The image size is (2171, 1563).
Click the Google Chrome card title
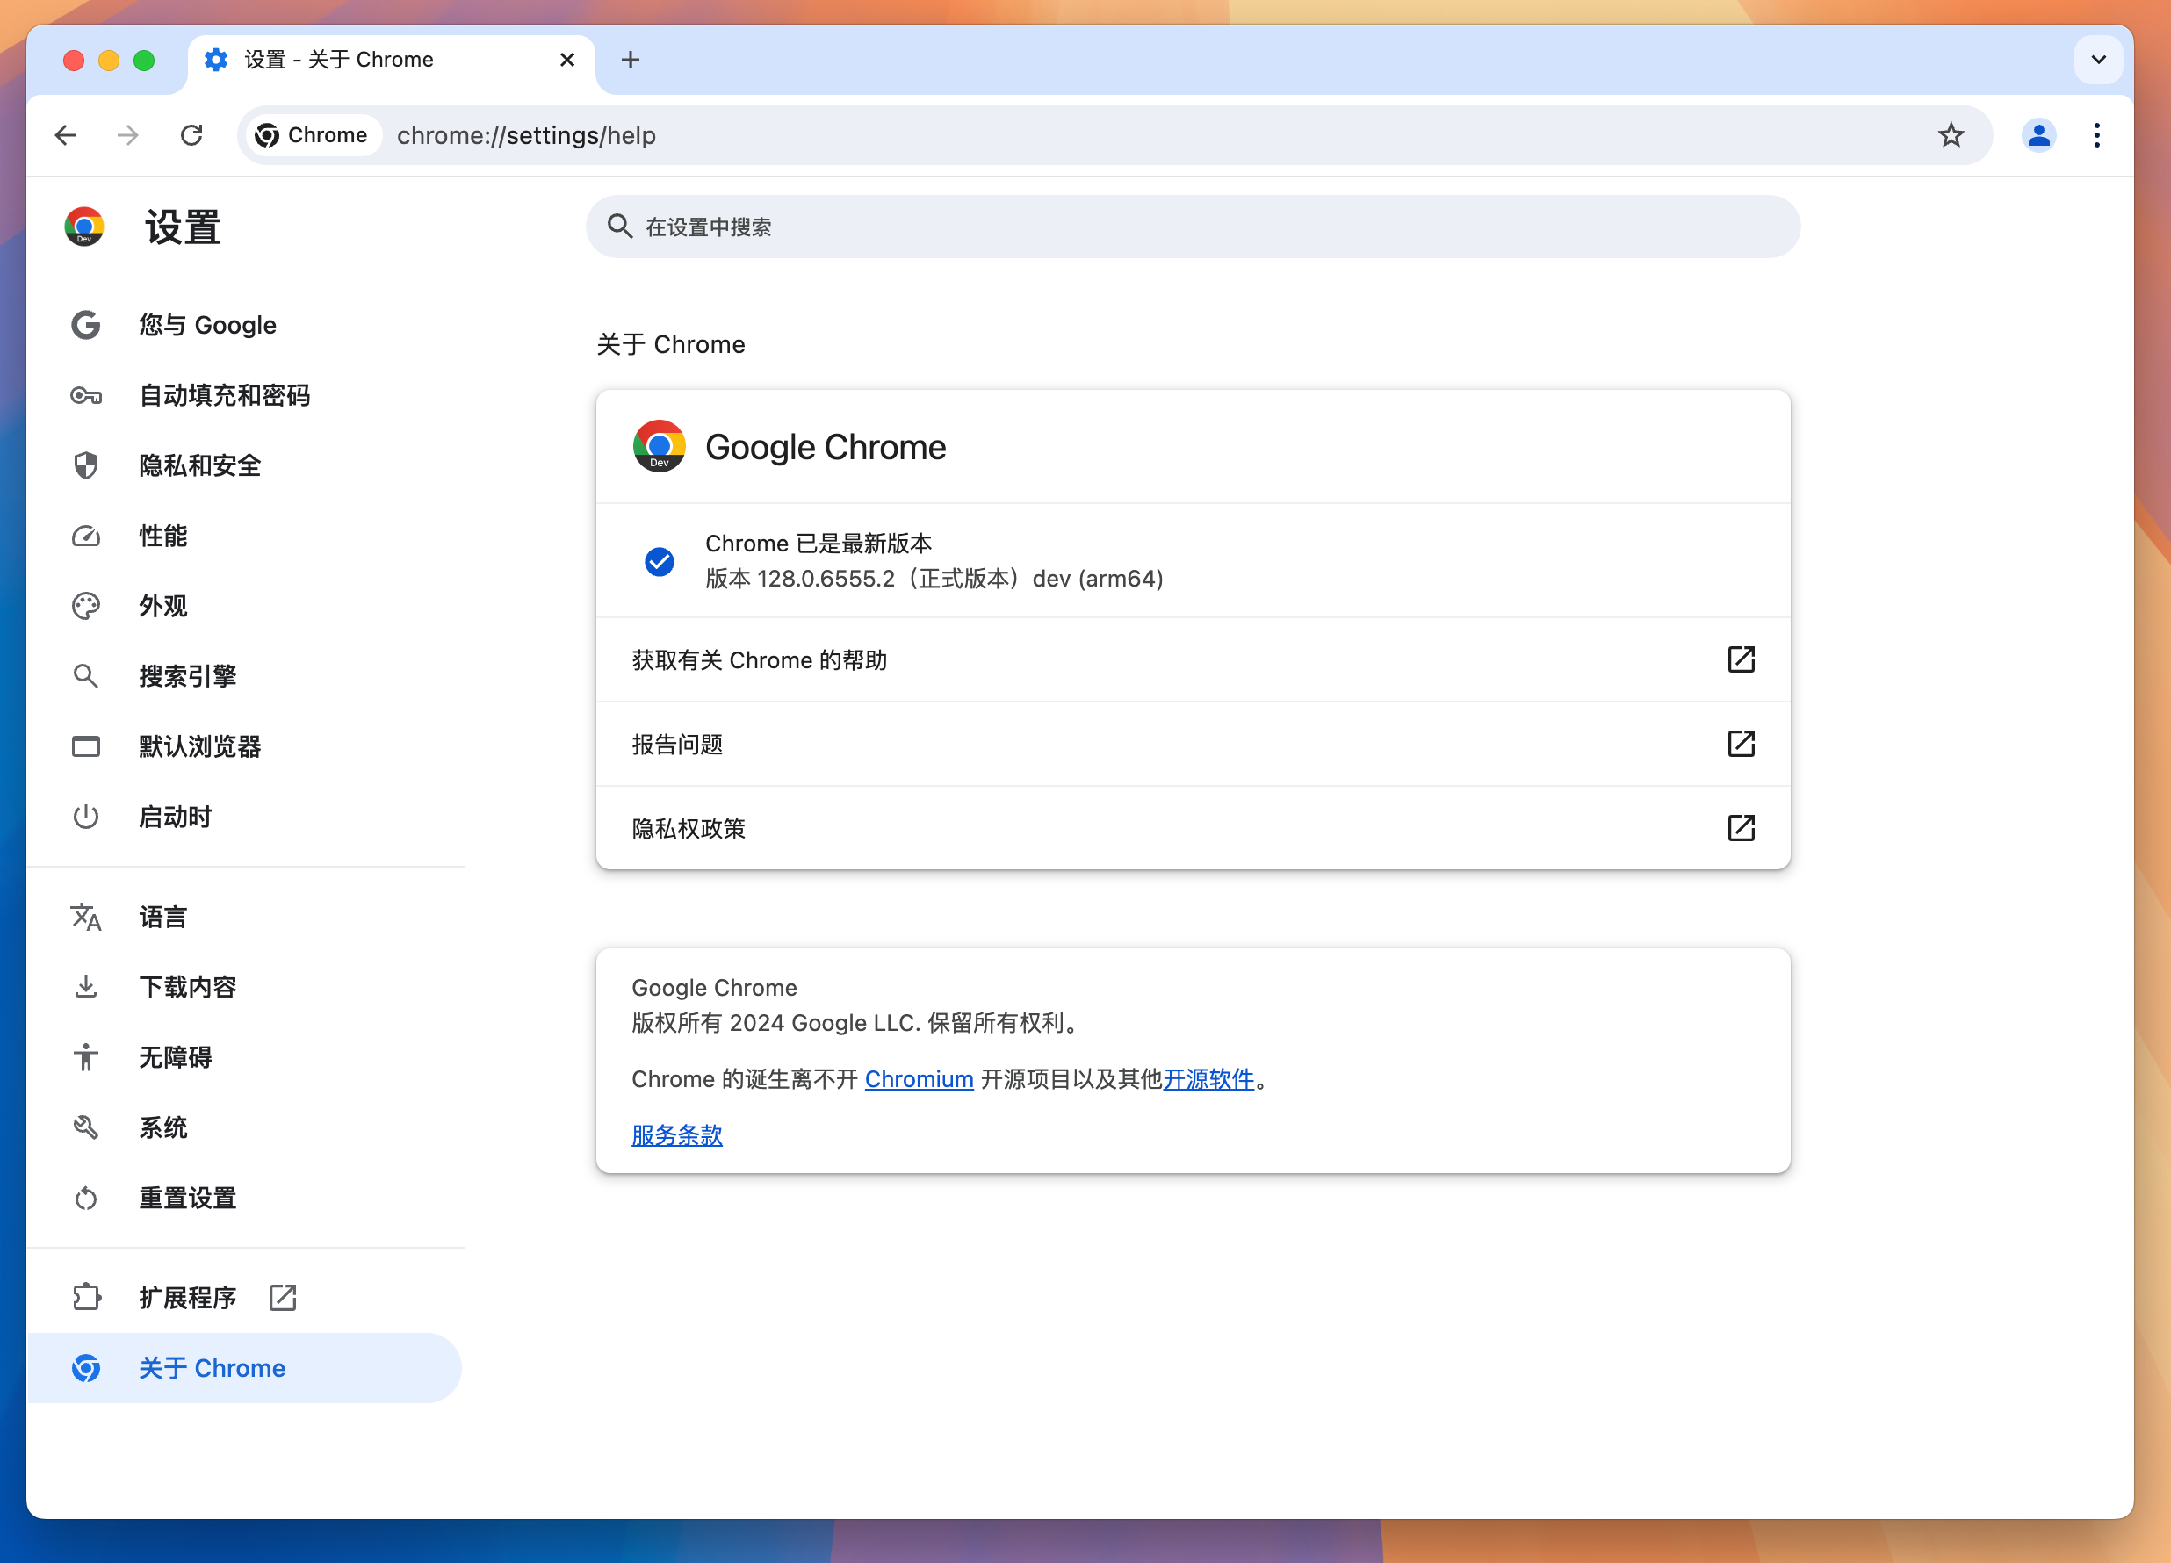pyautogui.click(x=826, y=447)
